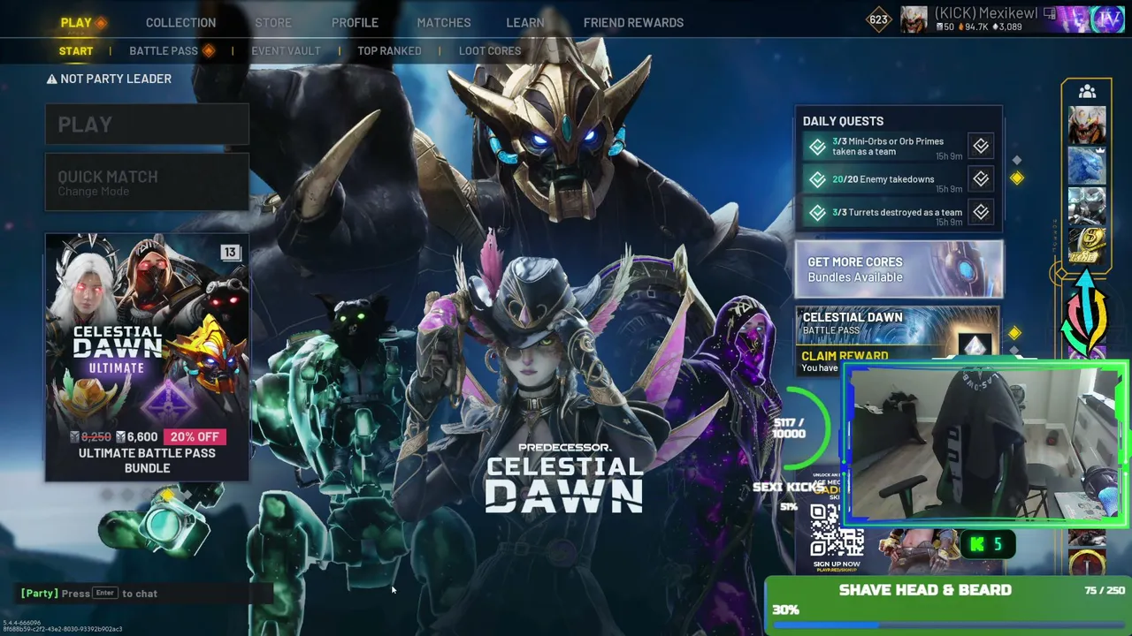The width and height of the screenshot is (1132, 636).
Task: Select the white masked hero party avatar
Action: tap(1087, 125)
